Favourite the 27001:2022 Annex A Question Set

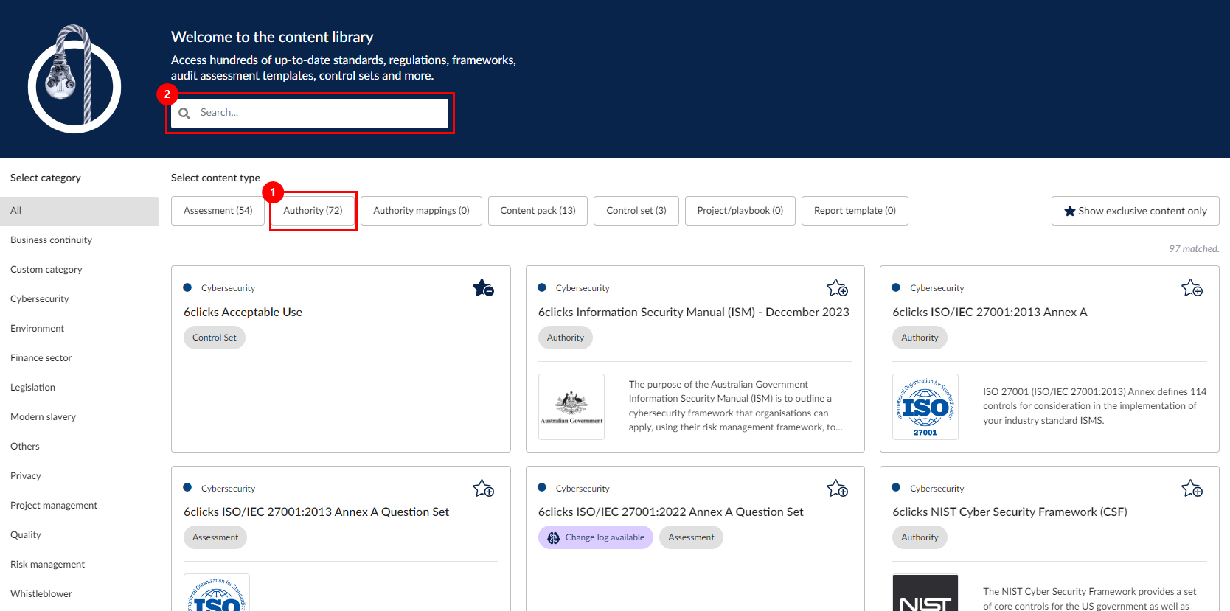point(838,488)
